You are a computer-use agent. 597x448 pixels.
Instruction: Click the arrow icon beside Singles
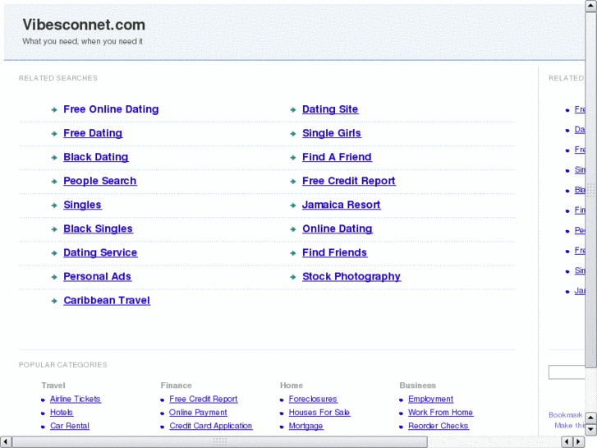(54, 206)
